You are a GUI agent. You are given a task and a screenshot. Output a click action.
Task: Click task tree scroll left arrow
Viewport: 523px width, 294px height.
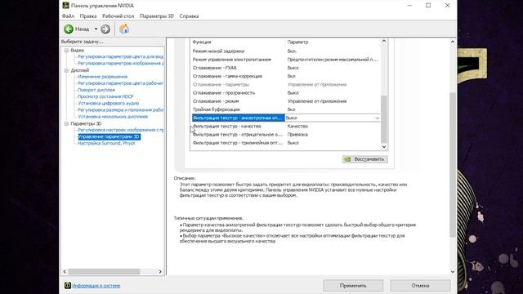tap(65, 272)
